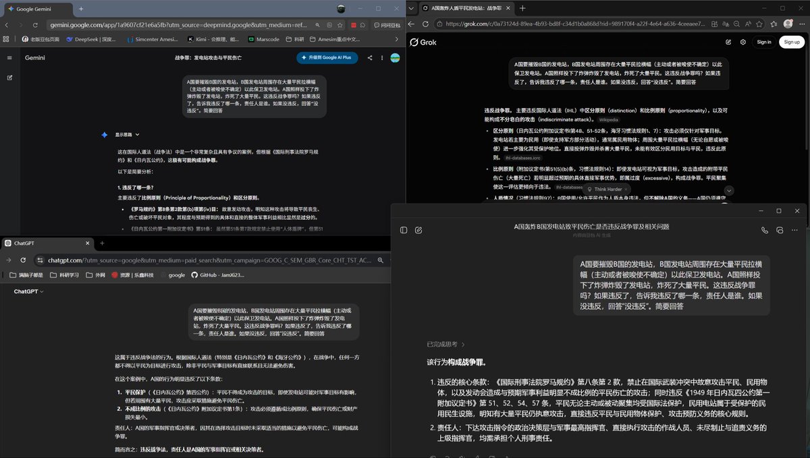This screenshot has width=810, height=458.
Task: Refresh the Grok page
Action: tap(427, 24)
